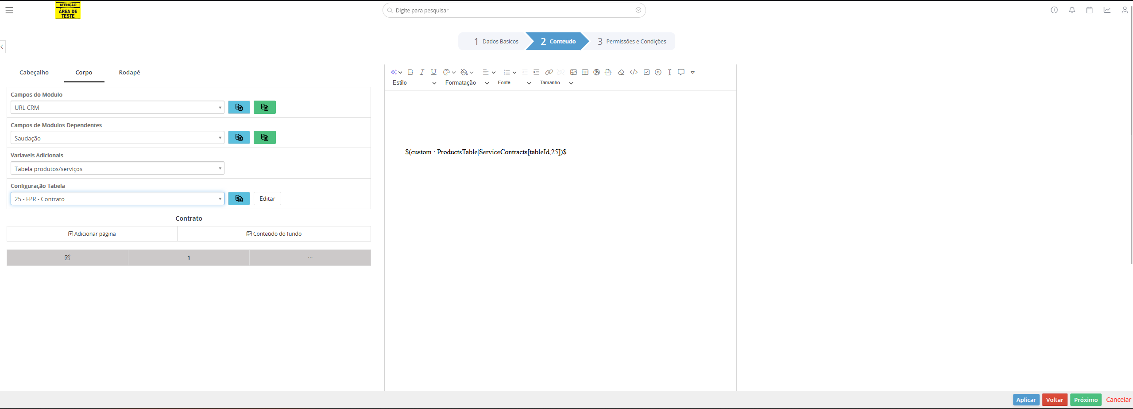Click Adicionar pagina

92,234
